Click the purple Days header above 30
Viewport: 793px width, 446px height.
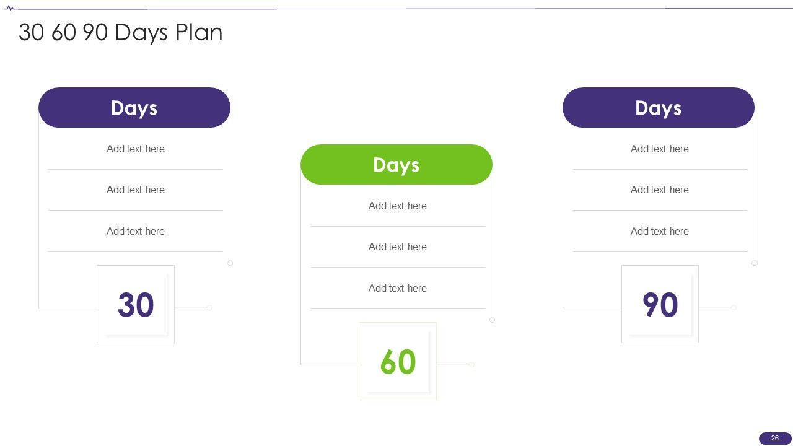[x=134, y=108]
